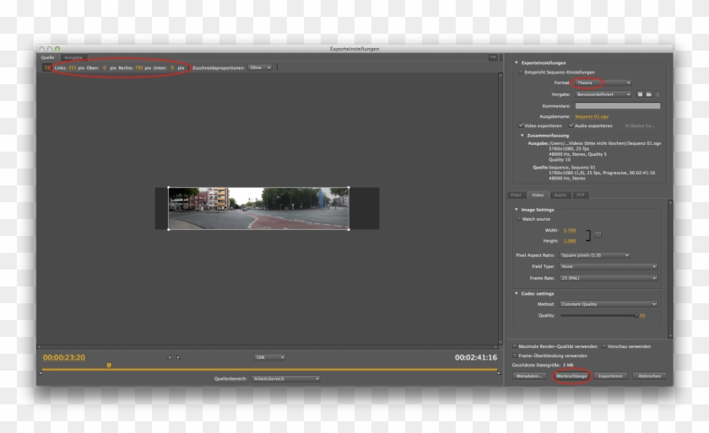The width and height of the screenshot is (709, 433).
Task: Click the playhead marker on the timeline
Action: (109, 366)
